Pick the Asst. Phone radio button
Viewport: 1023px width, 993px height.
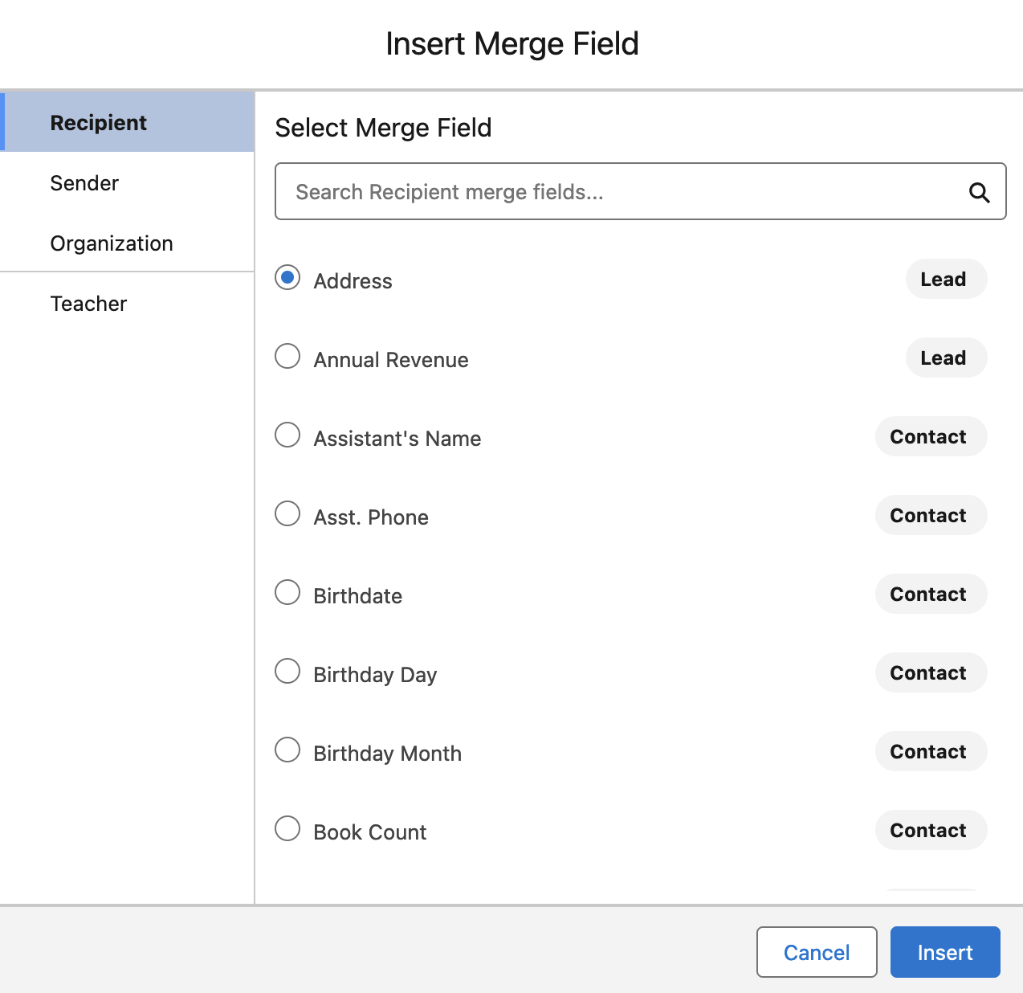[x=287, y=513]
